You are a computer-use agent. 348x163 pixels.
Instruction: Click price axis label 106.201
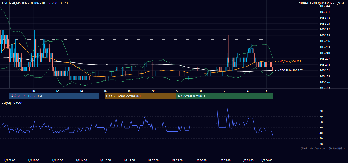pyautogui.click(x=325, y=70)
